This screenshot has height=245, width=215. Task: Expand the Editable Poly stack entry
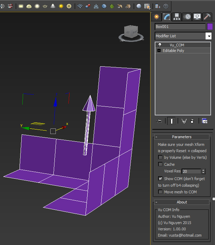(x=159, y=51)
